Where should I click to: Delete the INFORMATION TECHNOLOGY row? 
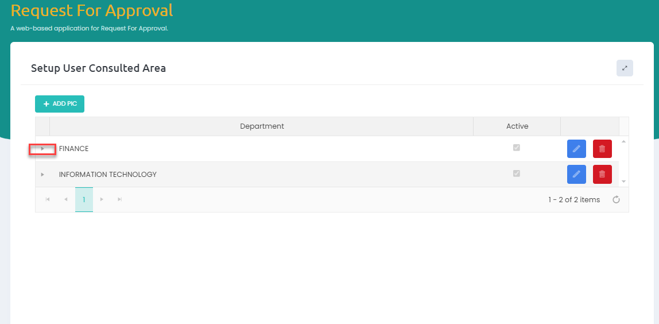[602, 174]
